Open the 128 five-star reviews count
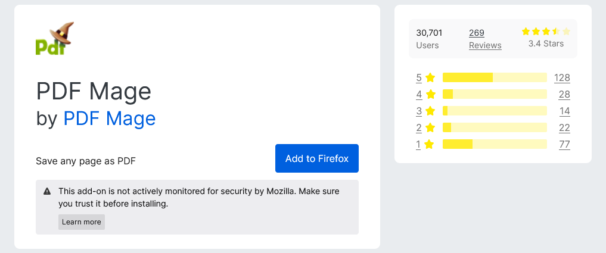 (x=562, y=77)
